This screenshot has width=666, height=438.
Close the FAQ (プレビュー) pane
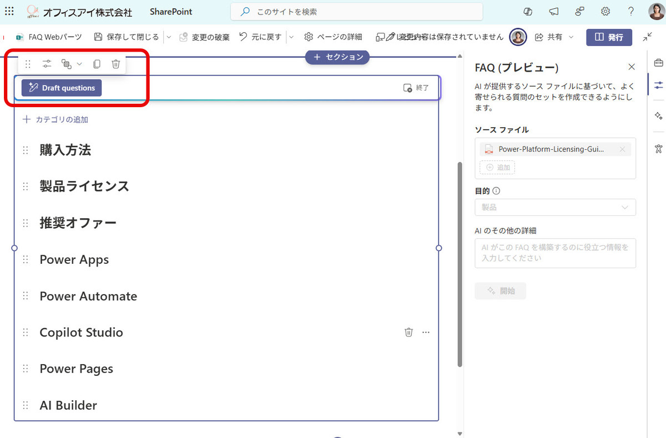click(632, 67)
